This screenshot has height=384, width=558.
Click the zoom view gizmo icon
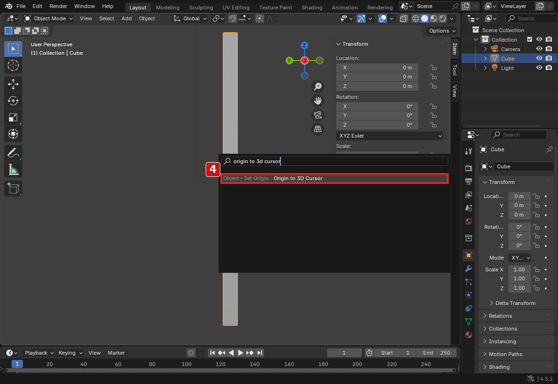pos(318,87)
